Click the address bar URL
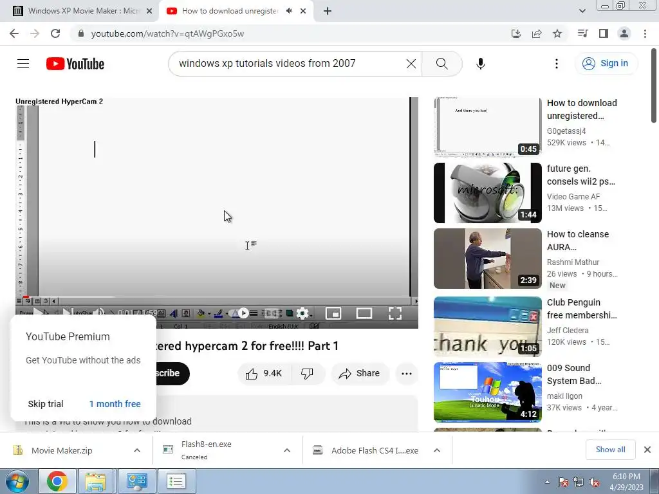This screenshot has width=659, height=494. pyautogui.click(x=167, y=33)
